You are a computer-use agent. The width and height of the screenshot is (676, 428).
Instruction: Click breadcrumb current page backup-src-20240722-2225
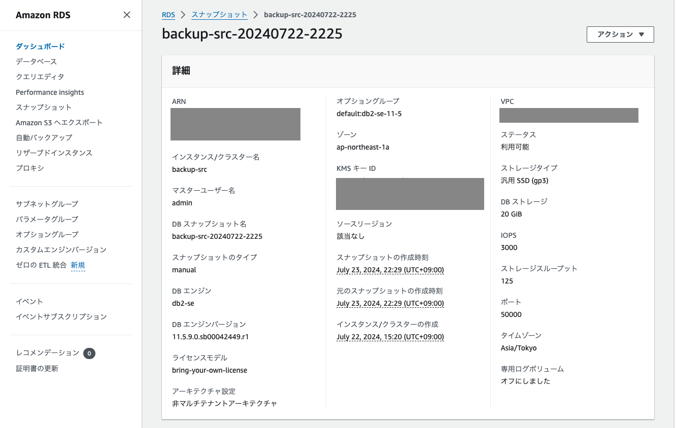(310, 15)
